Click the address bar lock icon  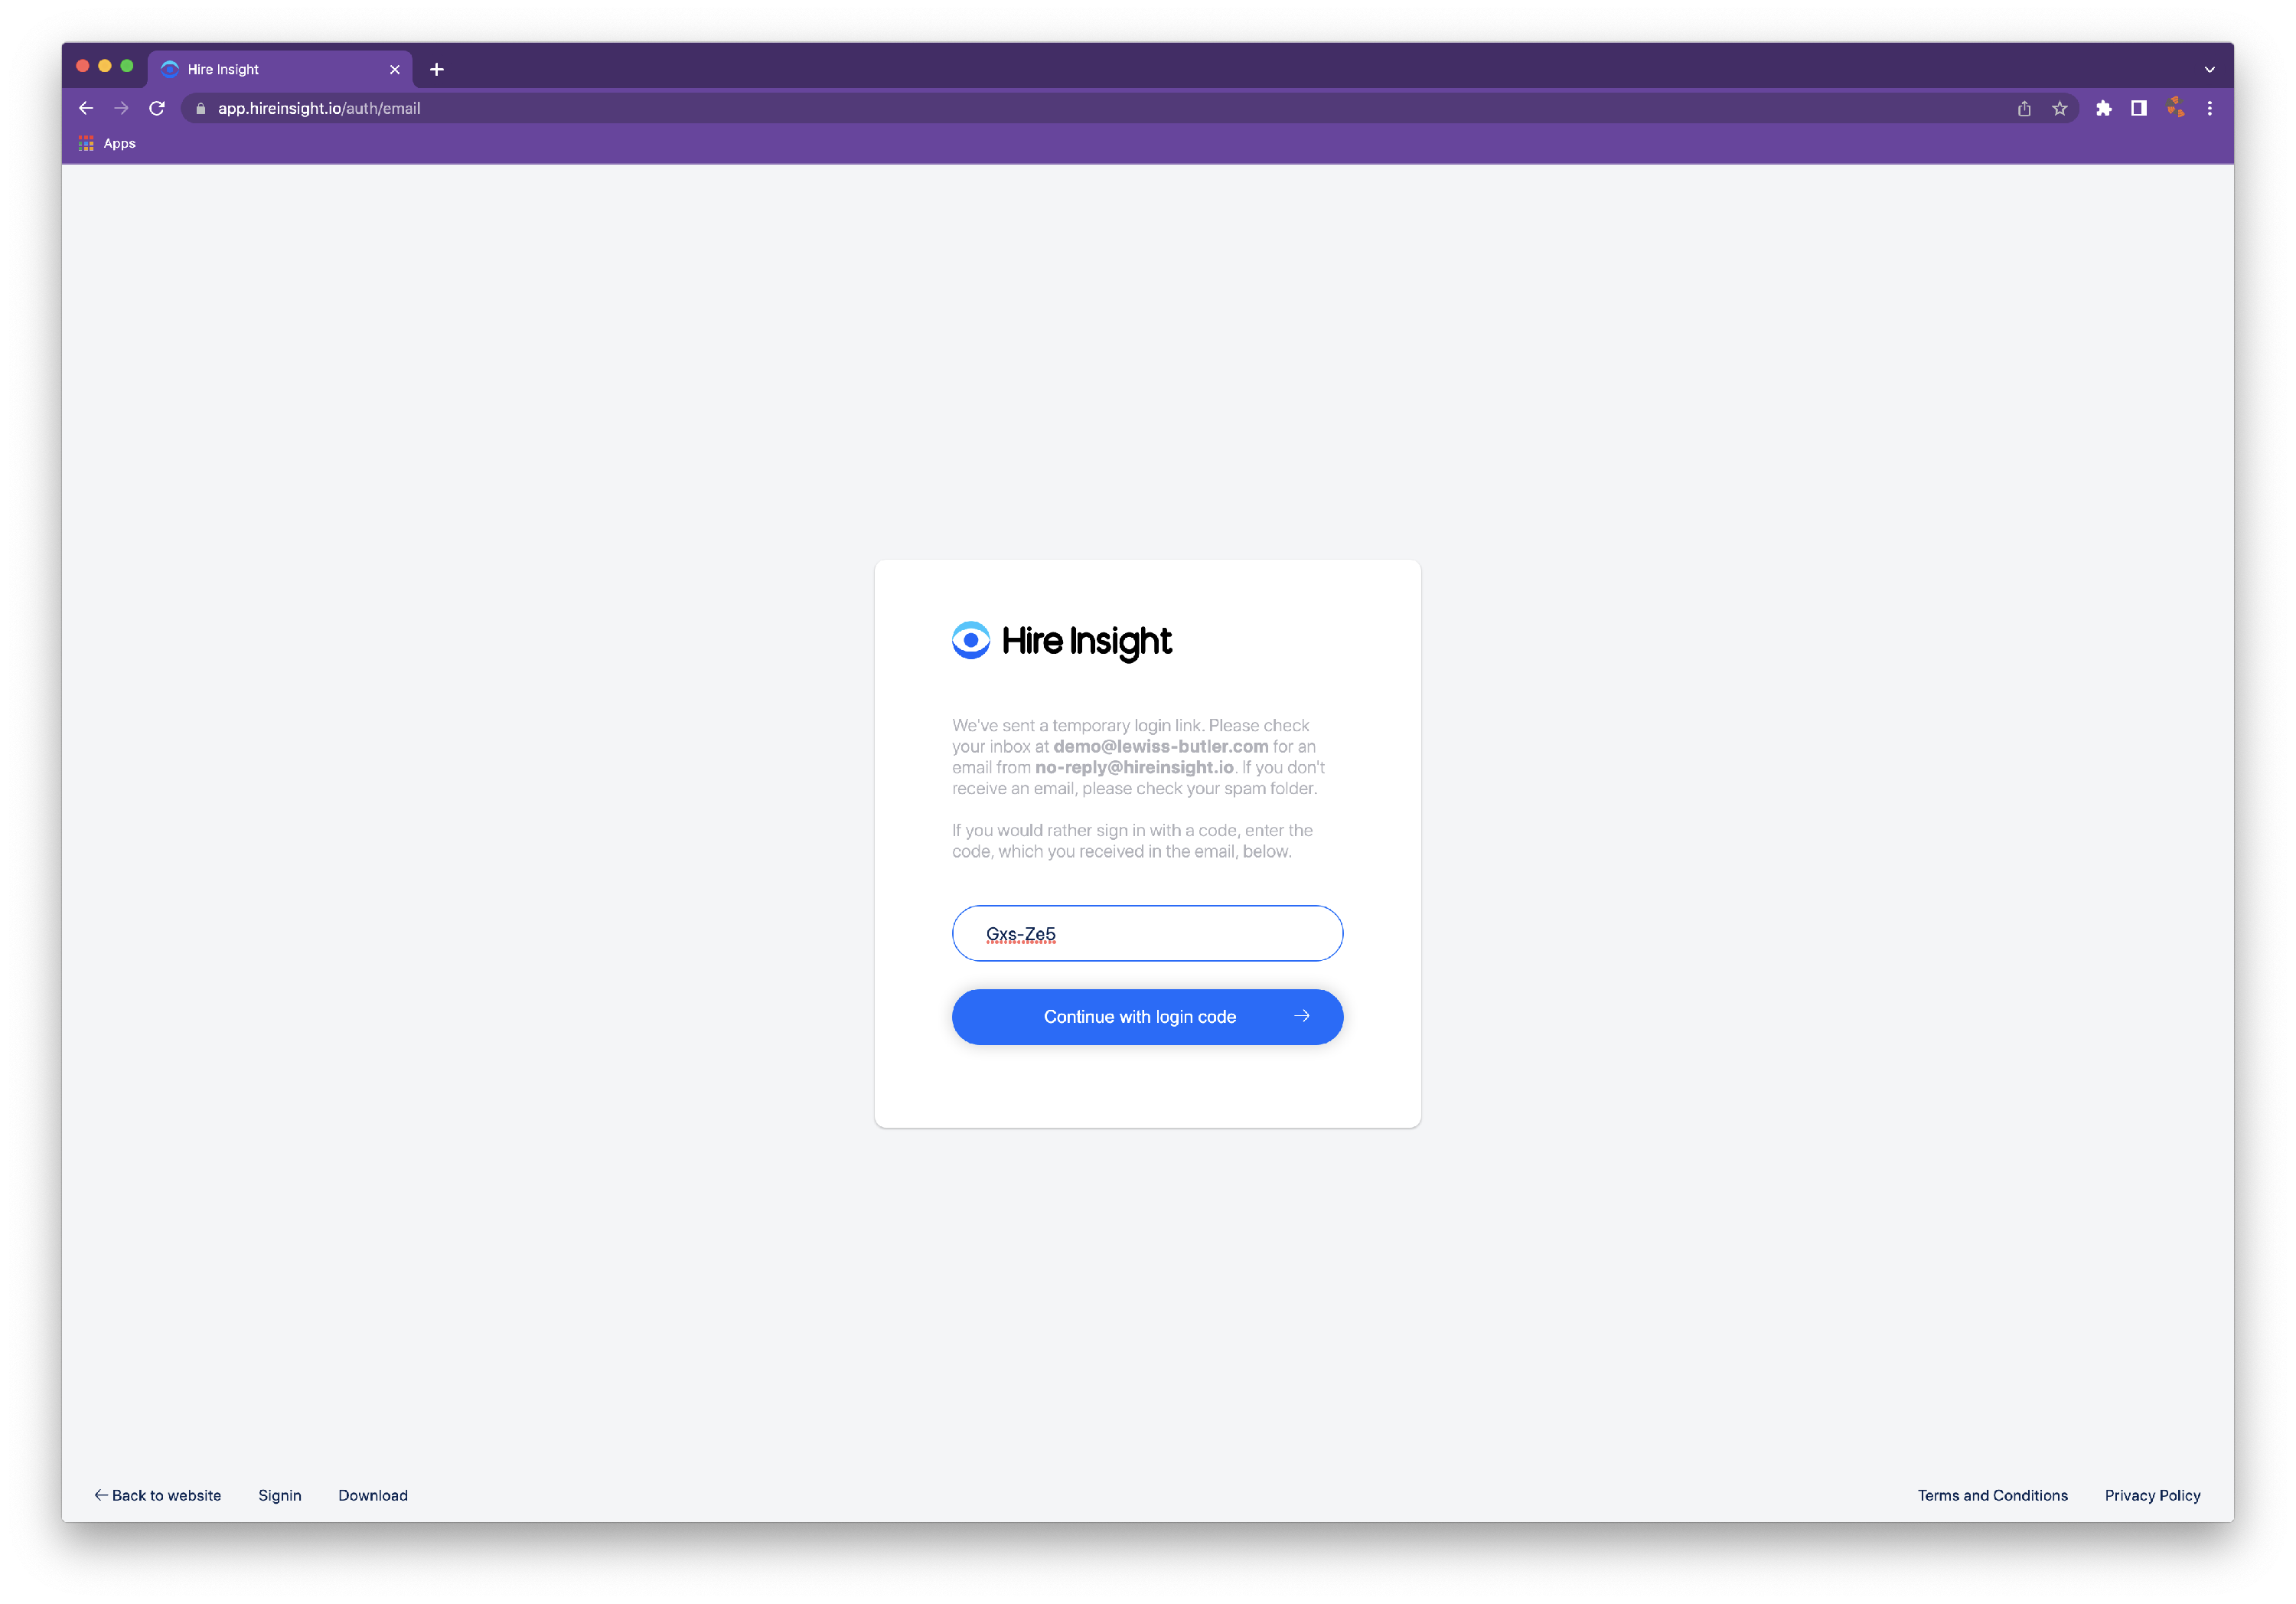pos(201,108)
